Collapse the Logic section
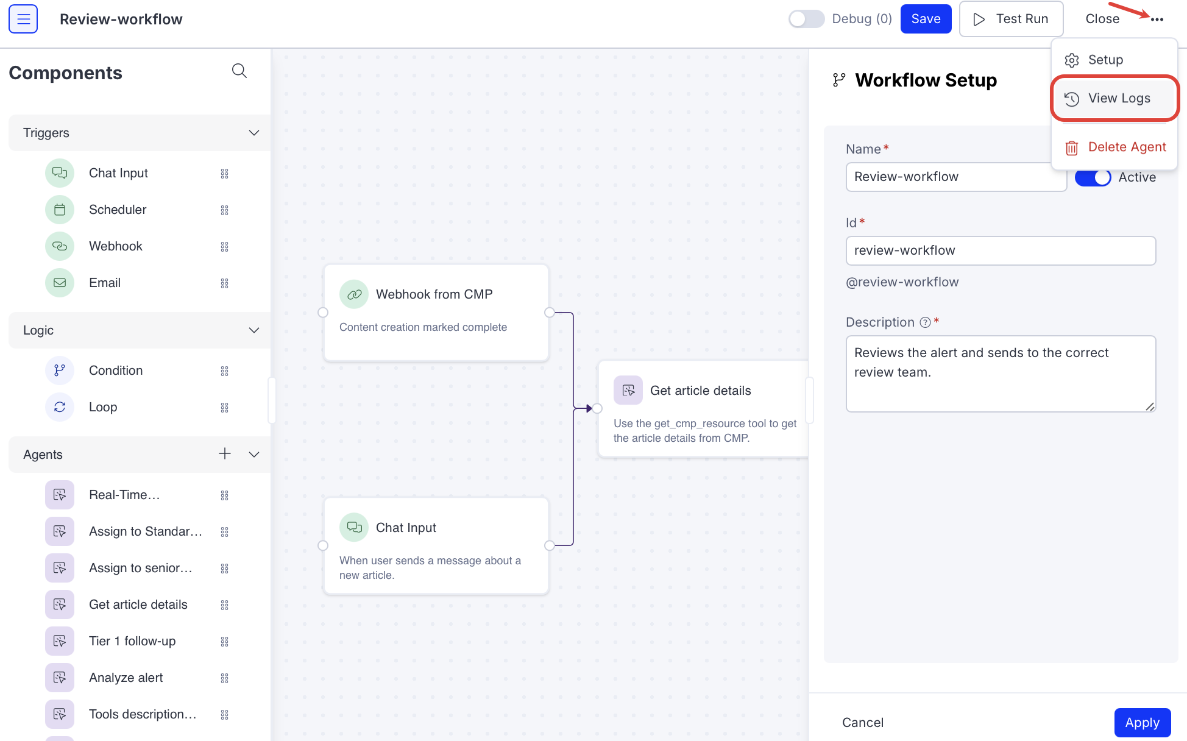 [x=254, y=330]
